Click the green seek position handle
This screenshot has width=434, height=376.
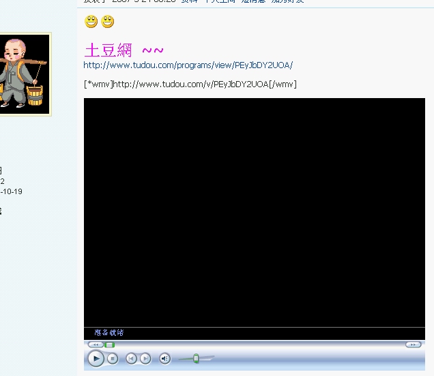[x=110, y=345]
